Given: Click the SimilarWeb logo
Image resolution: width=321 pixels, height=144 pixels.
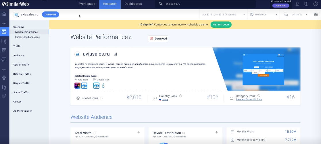Looking at the screenshot, I should coord(15,4).
